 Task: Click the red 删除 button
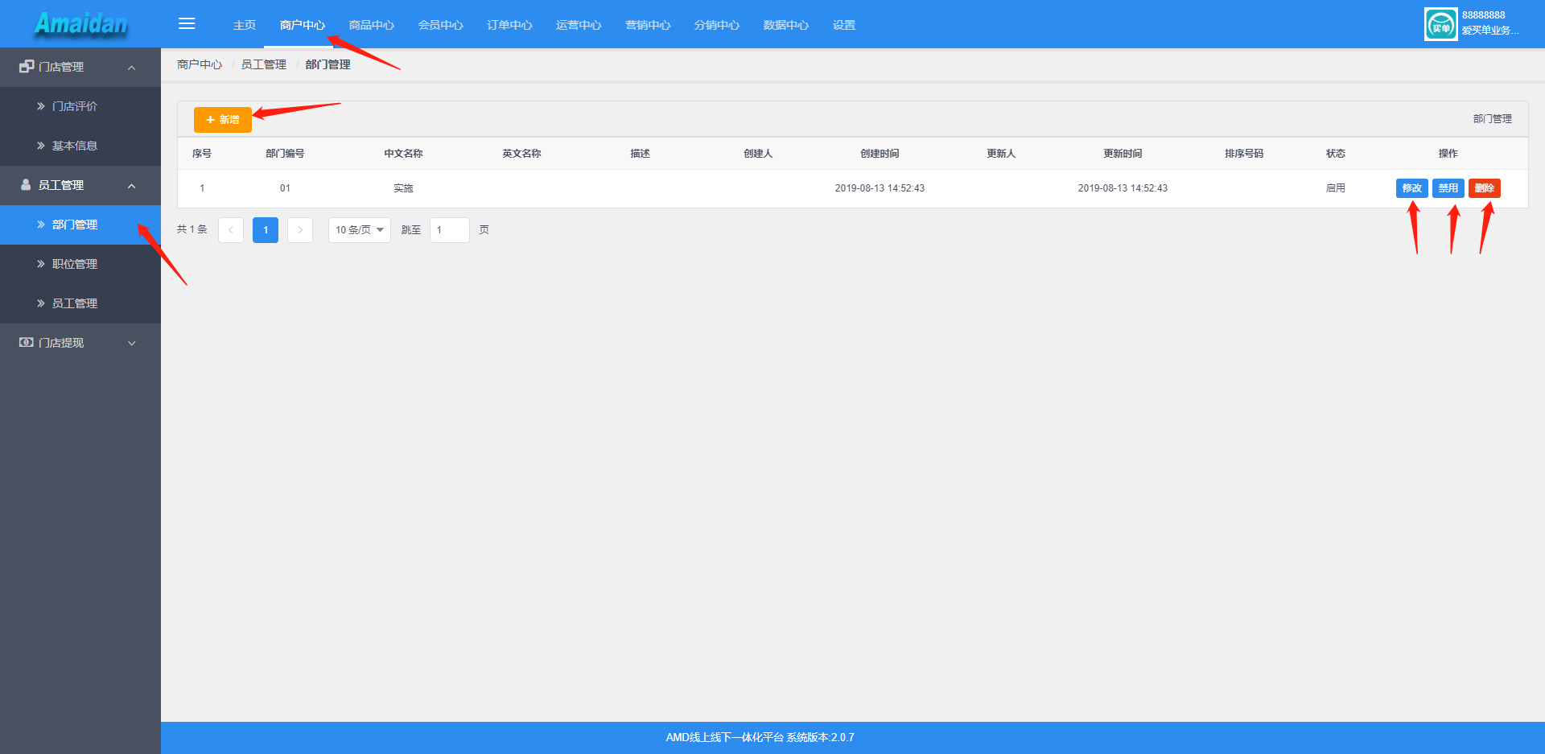coord(1485,188)
